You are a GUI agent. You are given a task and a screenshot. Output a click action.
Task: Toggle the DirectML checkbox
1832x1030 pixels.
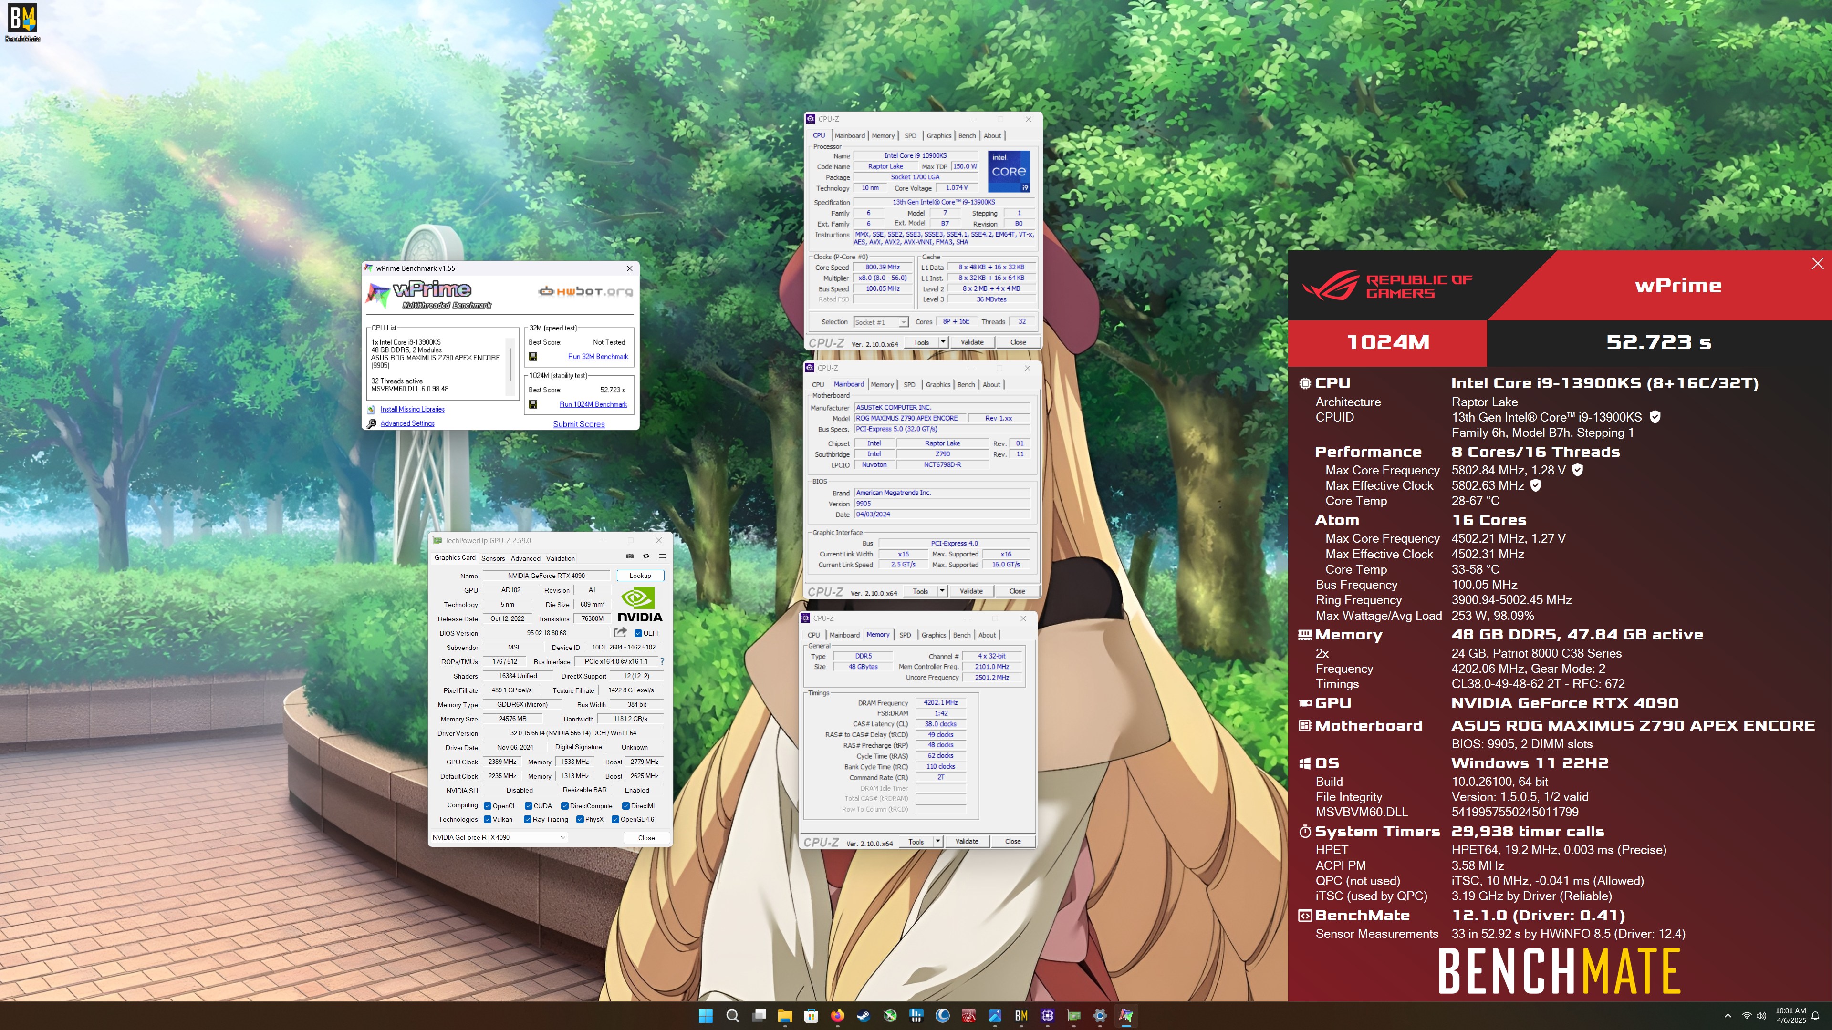[626, 806]
